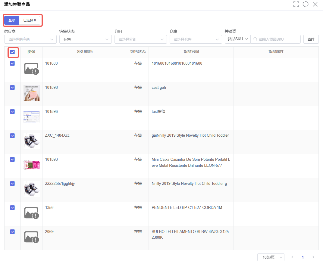This screenshot has height=264, width=323.
Task: Click the search magnifier icon in keyword field
Action: pos(255,39)
